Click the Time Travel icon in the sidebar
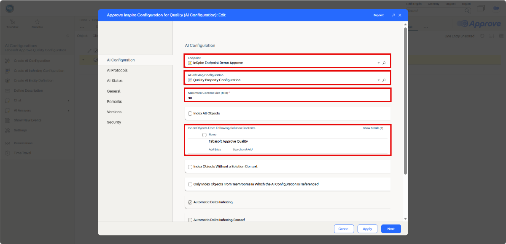This screenshot has width=506, height=244. point(7,153)
